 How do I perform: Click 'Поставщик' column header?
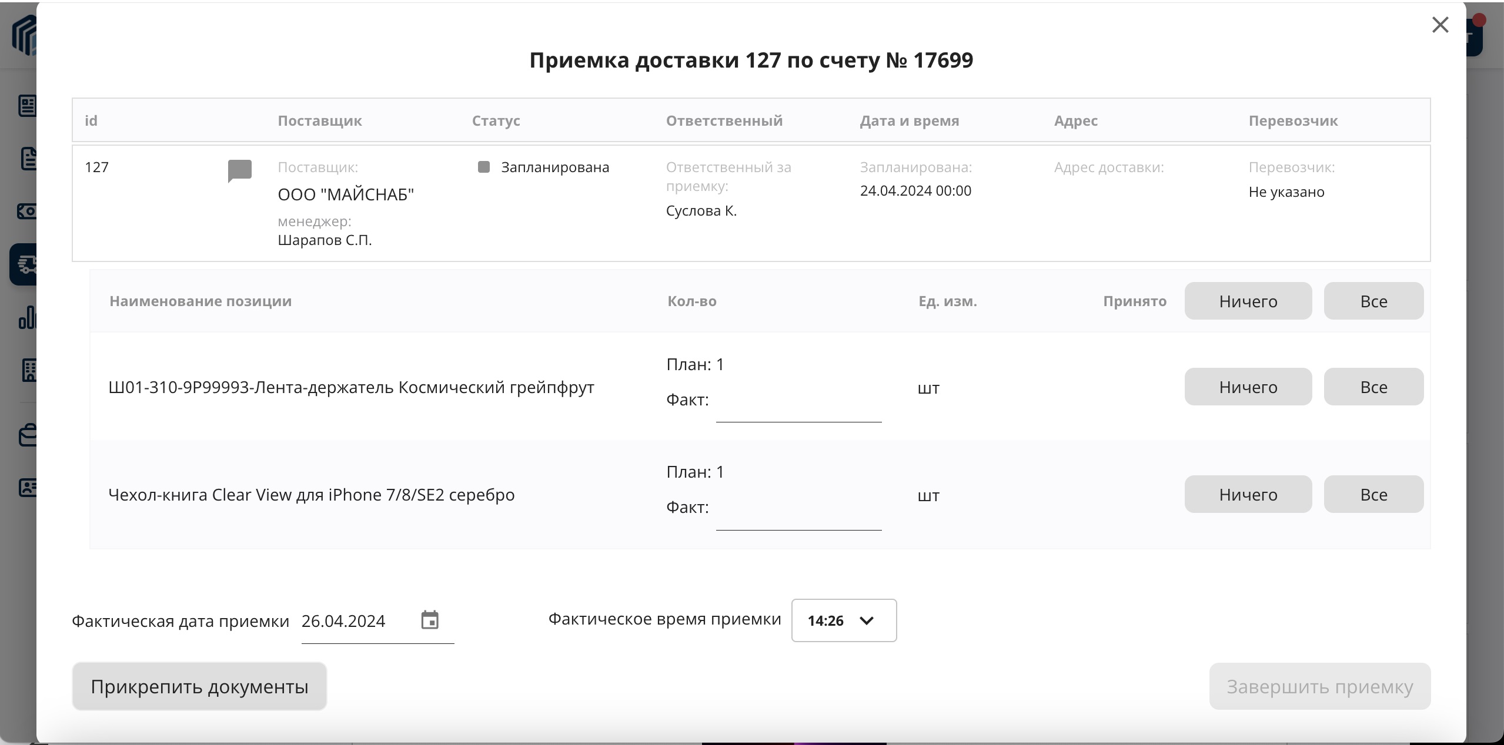tap(319, 120)
